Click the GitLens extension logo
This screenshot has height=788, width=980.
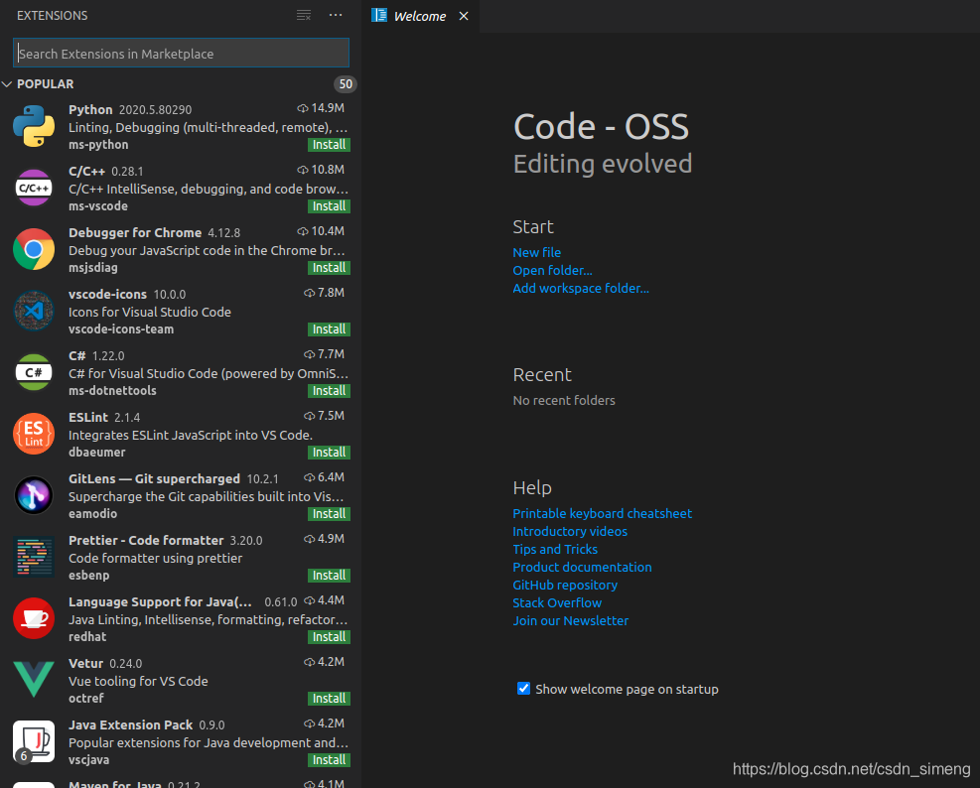tap(34, 495)
